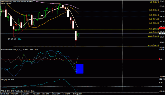Viewport: 165px width, 95px height.
Task: Click the 27 Jul 2008 date on time axis
Action: coord(66,94)
